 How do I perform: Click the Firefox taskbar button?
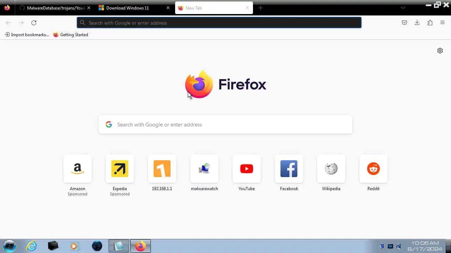(141, 246)
